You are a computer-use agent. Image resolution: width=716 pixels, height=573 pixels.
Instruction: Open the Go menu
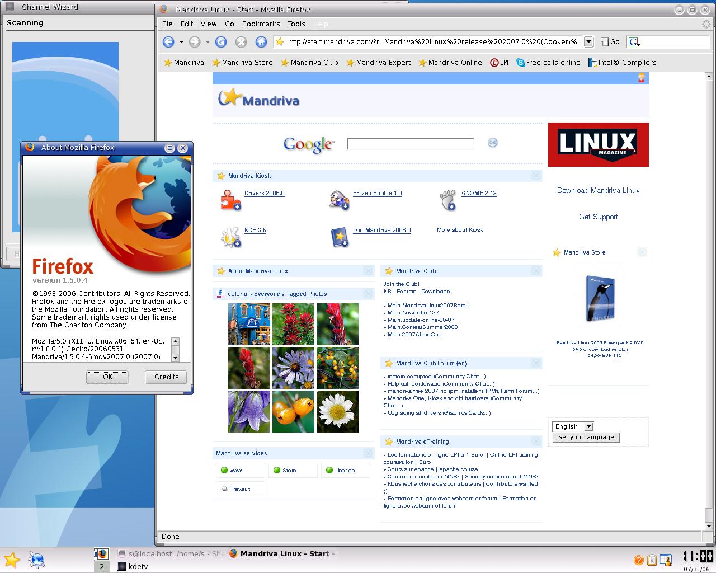[x=229, y=24]
